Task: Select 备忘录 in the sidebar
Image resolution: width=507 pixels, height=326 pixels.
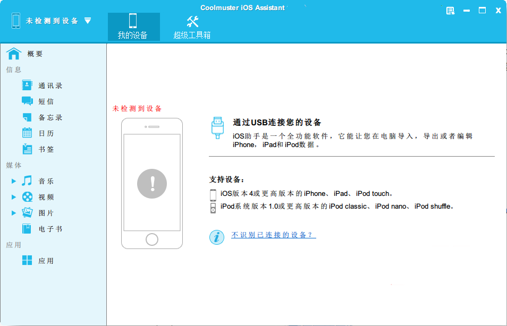Action: pyautogui.click(x=50, y=118)
